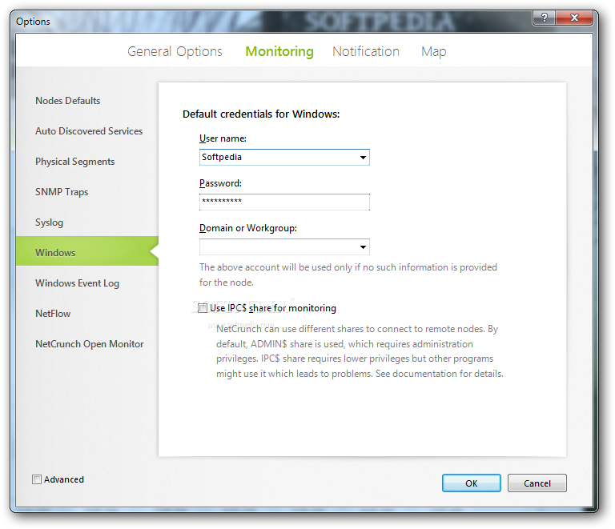Open Windows Event Log settings
Image resolution: width=615 pixels, height=529 pixels.
click(x=77, y=283)
